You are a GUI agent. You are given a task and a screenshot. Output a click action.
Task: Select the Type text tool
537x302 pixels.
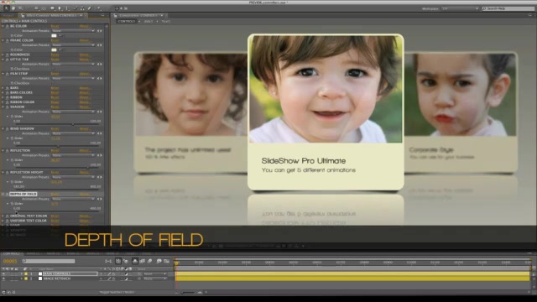[x=67, y=8]
